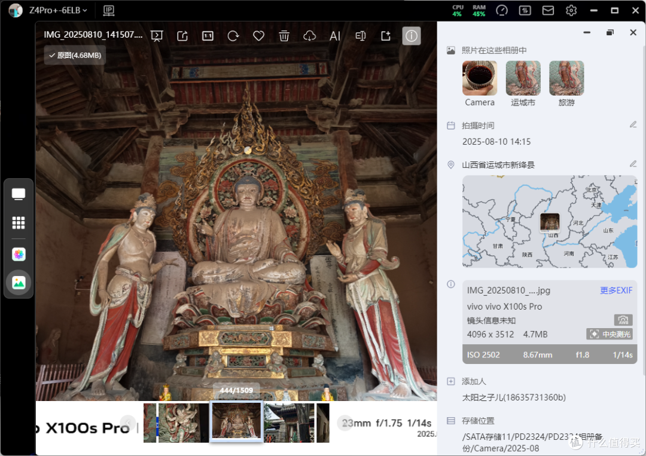Click capture time 2025-08-10 14:15
Screen dimensions: 646x456
(x=496, y=142)
